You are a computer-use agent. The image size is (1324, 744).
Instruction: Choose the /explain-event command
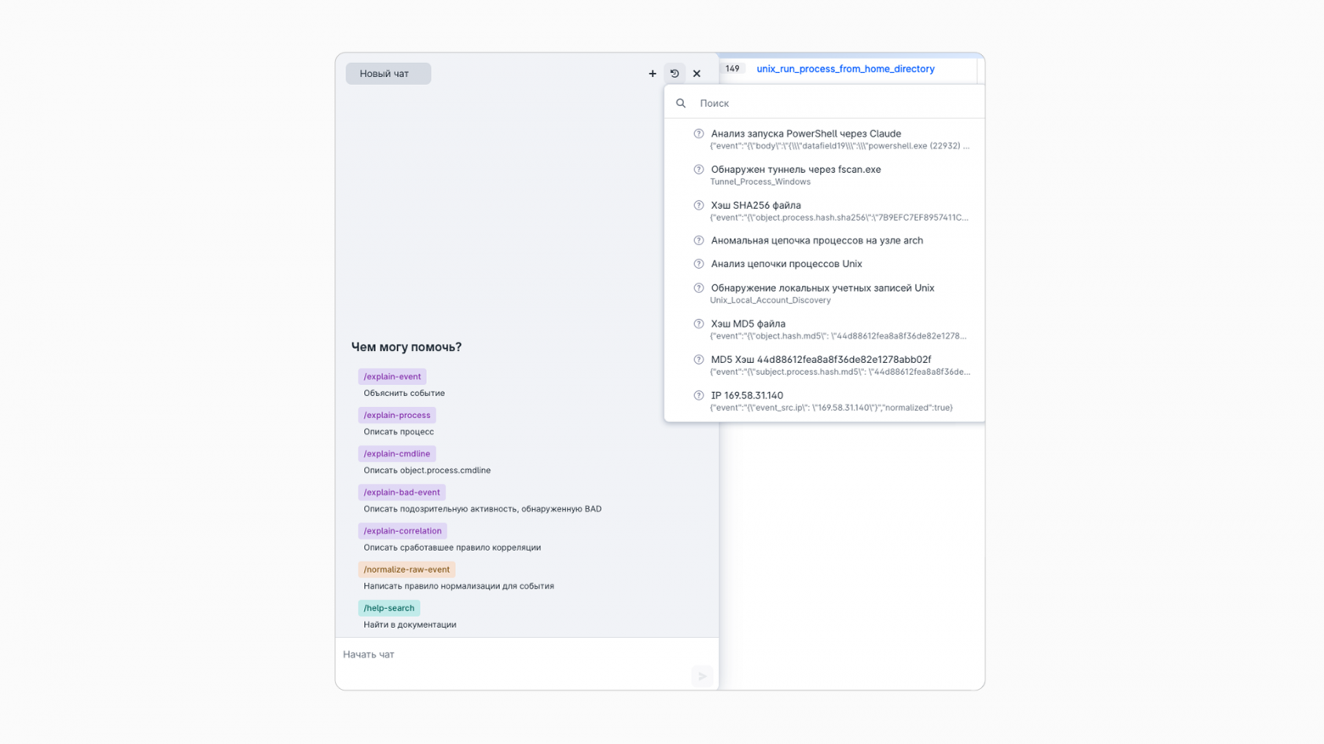392,377
